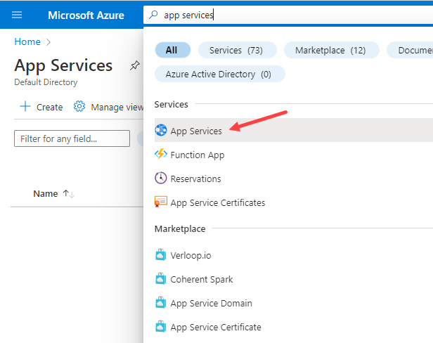Pin the App Services page
Viewport: 433px width, 343px height.
click(x=135, y=65)
